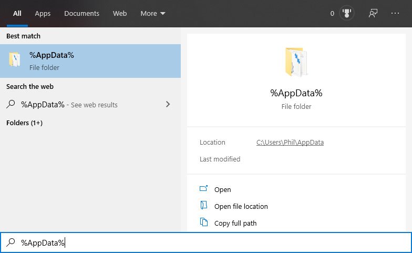The height and width of the screenshot is (253, 412).
Task: Click the search box magnifier icon
Action: point(11,242)
